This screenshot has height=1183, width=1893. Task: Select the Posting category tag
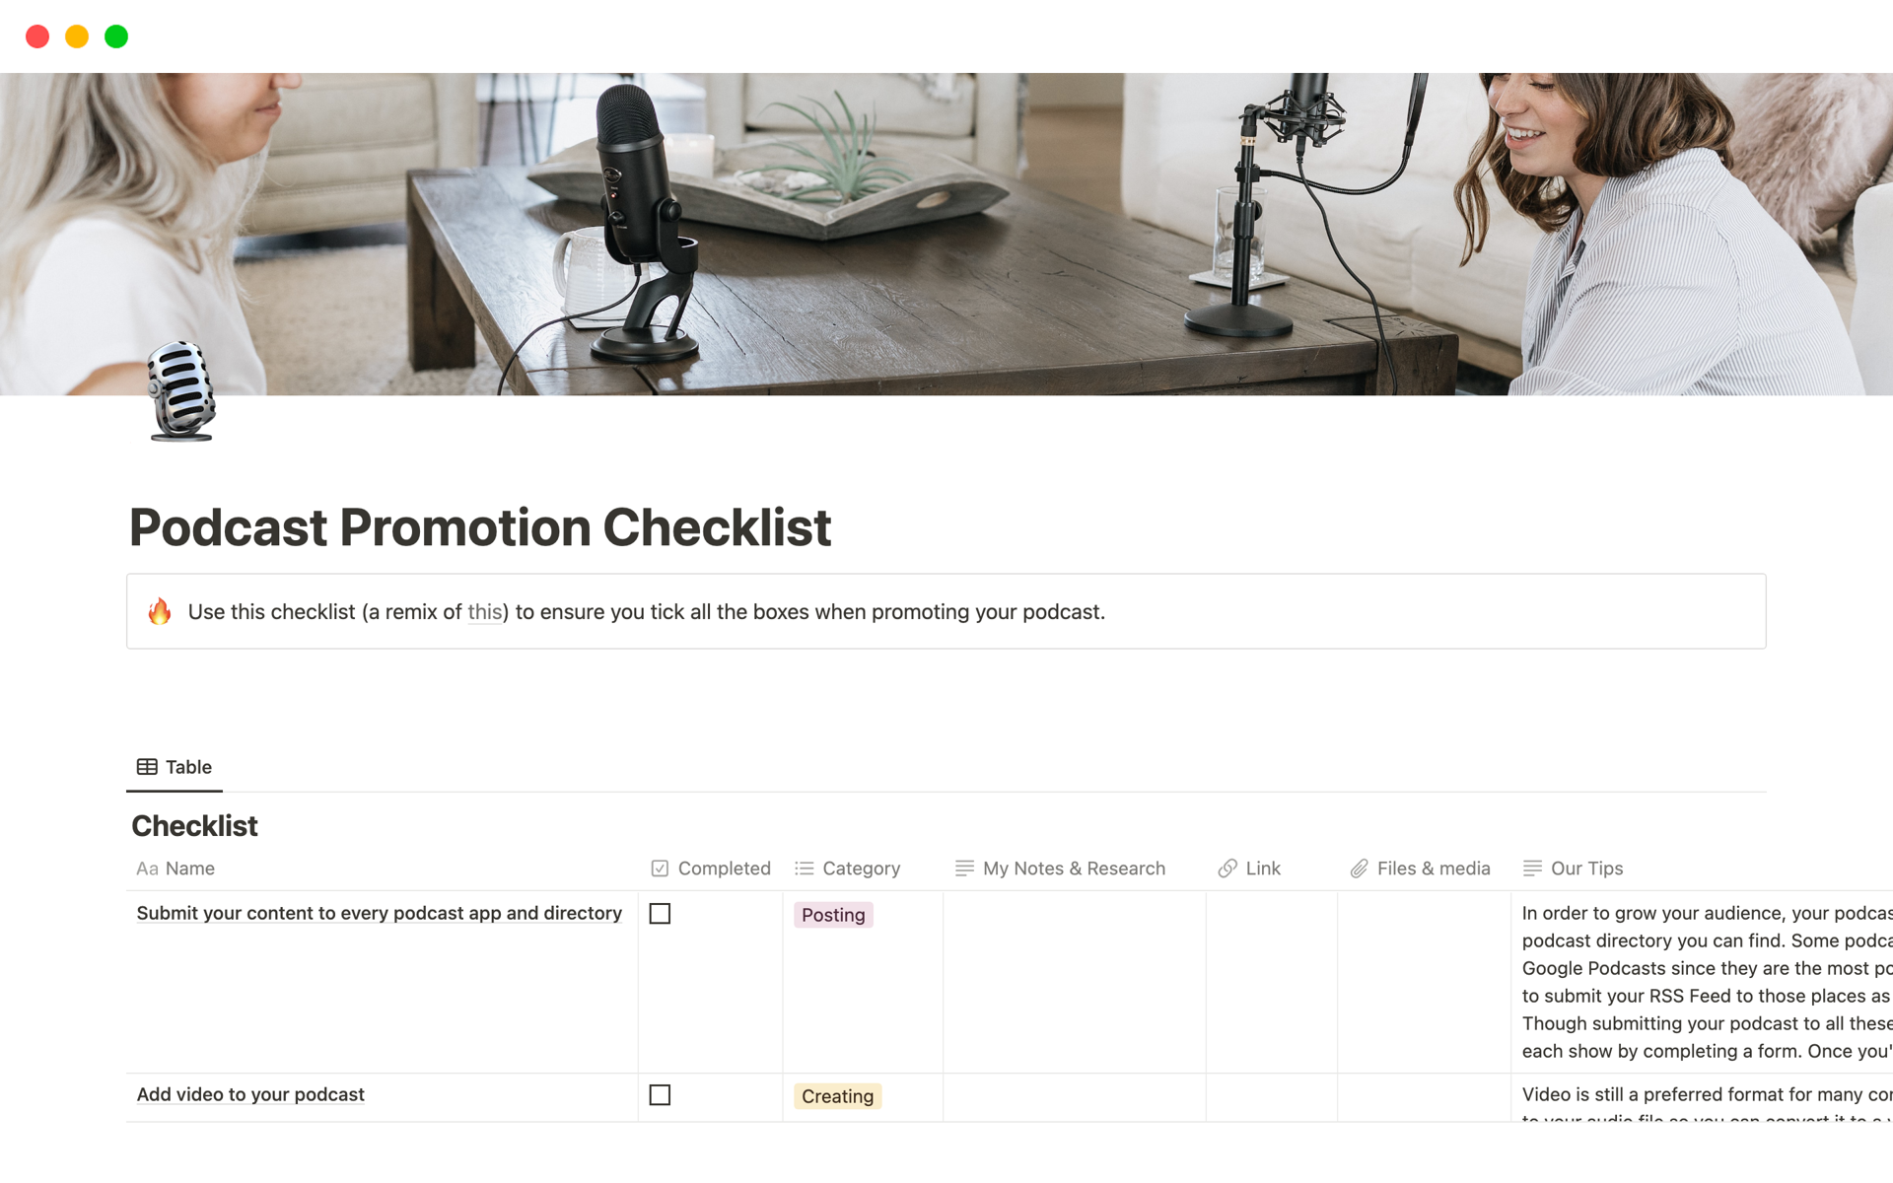pyautogui.click(x=833, y=913)
